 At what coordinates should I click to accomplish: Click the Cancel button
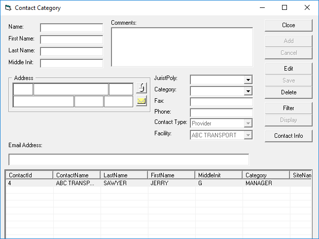pos(288,53)
